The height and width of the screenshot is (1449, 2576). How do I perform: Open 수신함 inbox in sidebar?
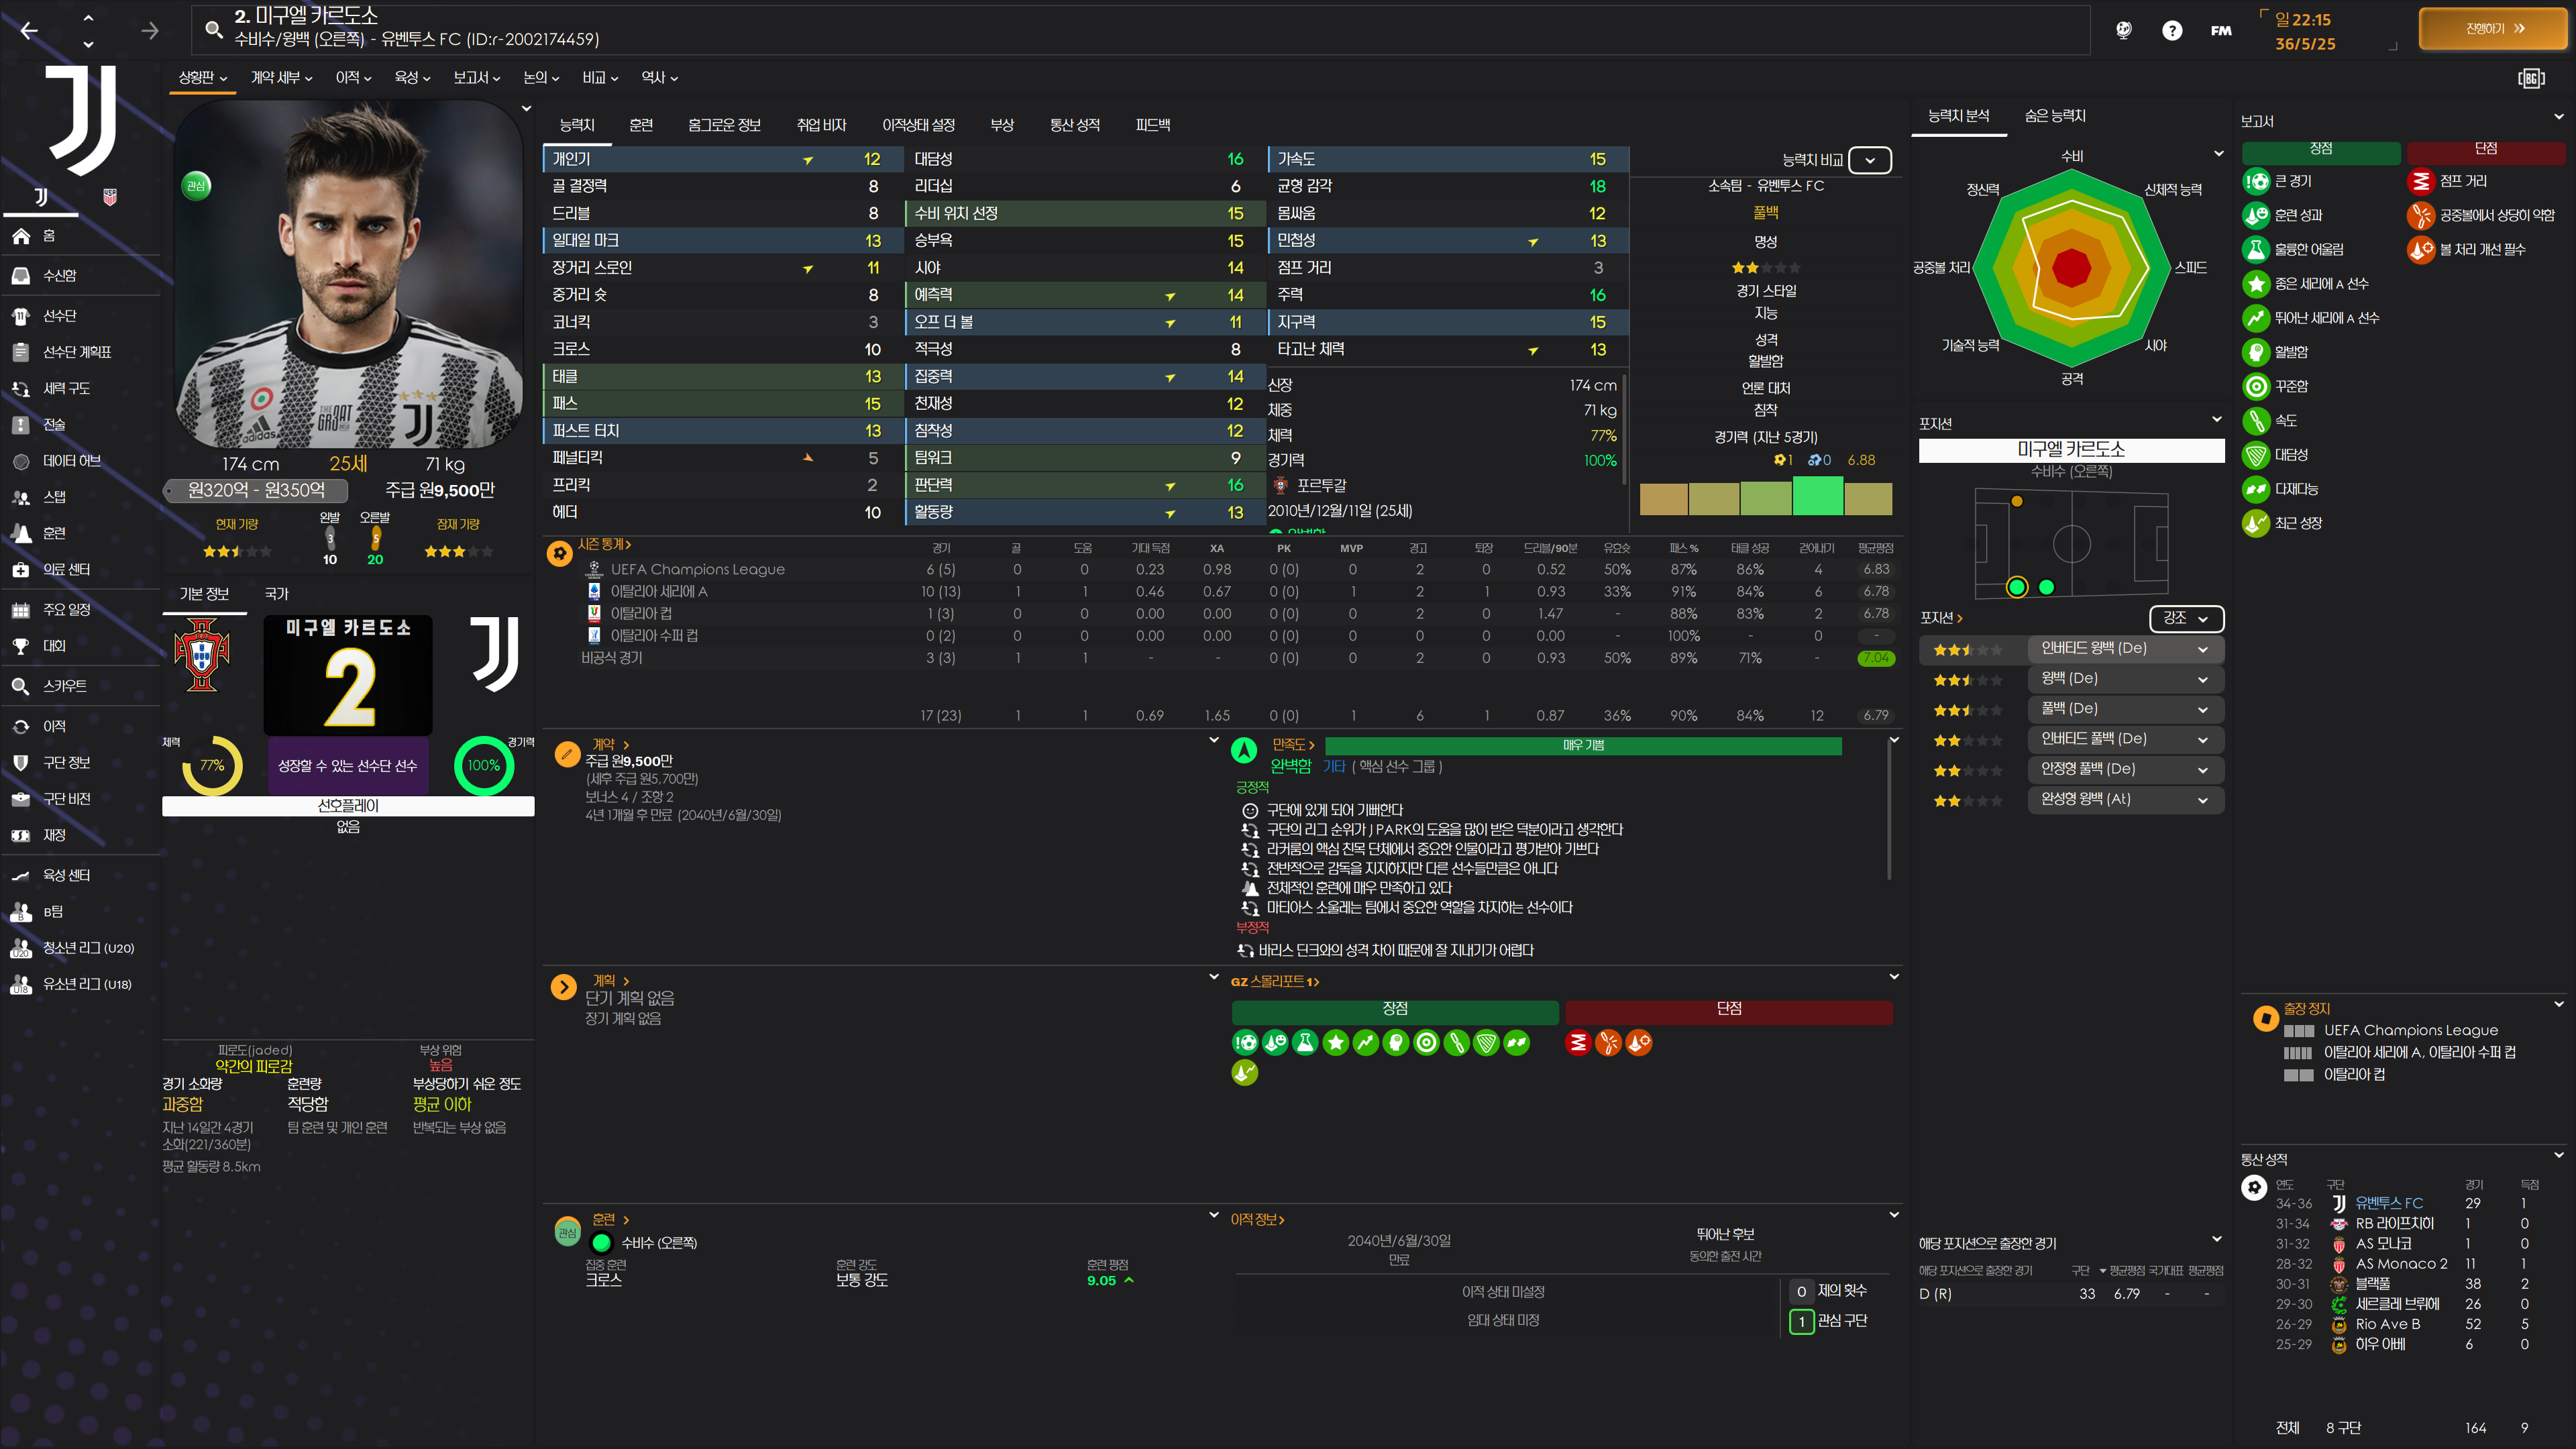point(59,276)
